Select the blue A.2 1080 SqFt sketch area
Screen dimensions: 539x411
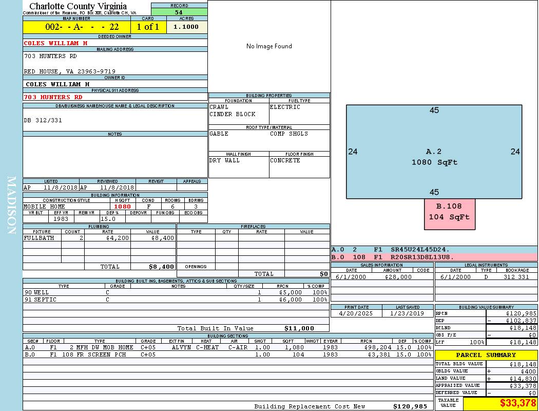pos(434,152)
